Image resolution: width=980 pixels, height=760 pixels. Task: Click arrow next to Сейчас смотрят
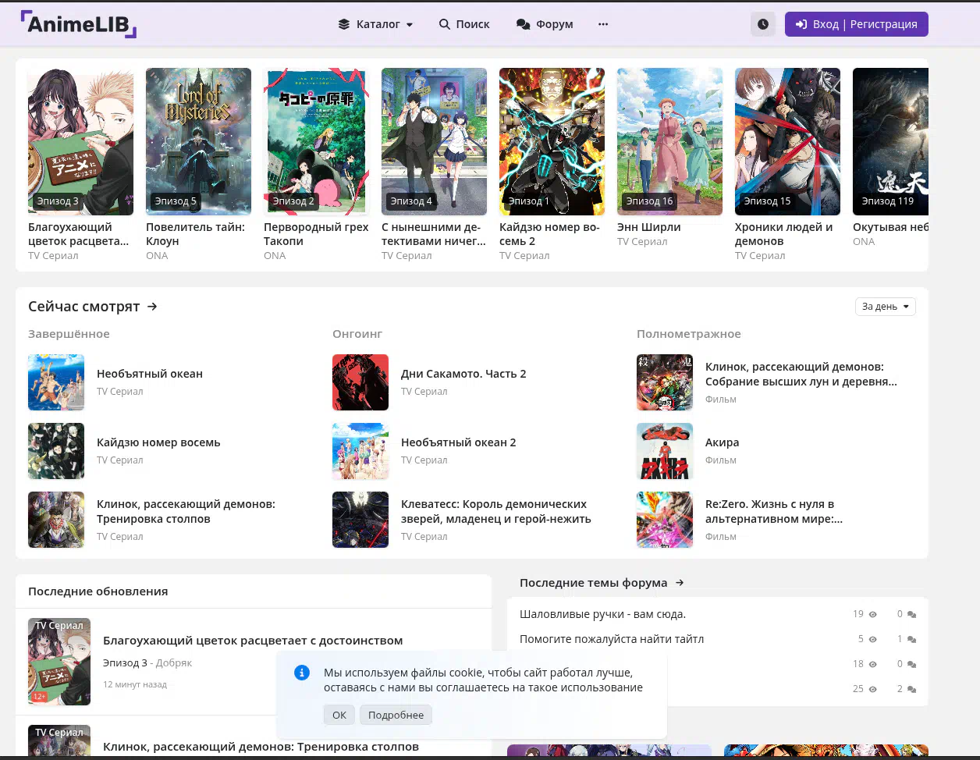point(152,307)
